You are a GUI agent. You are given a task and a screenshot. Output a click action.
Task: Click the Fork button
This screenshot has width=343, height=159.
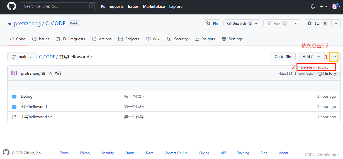(x=277, y=23)
